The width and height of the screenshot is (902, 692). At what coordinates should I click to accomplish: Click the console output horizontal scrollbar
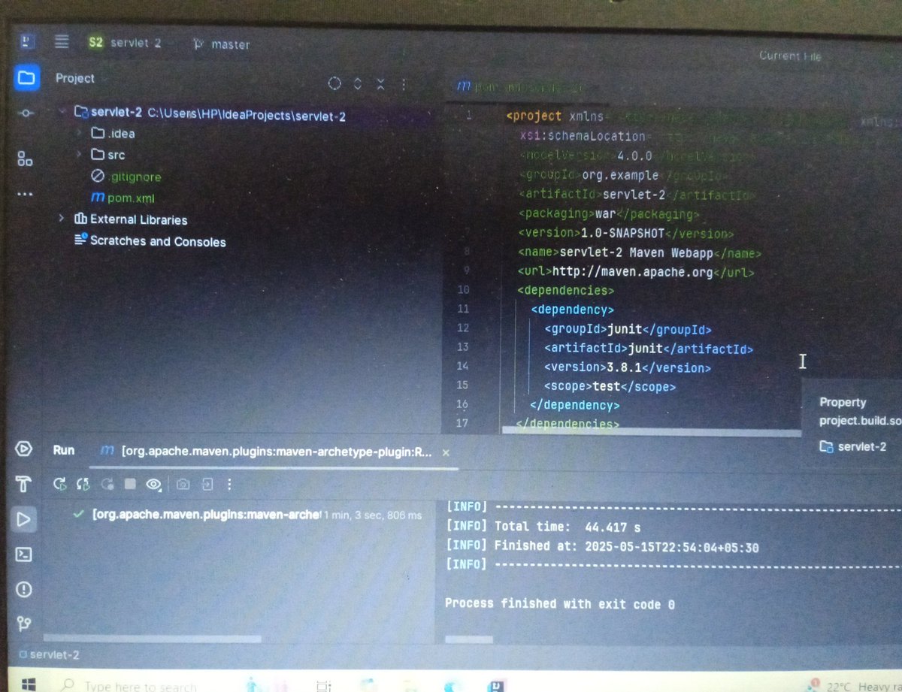469,639
